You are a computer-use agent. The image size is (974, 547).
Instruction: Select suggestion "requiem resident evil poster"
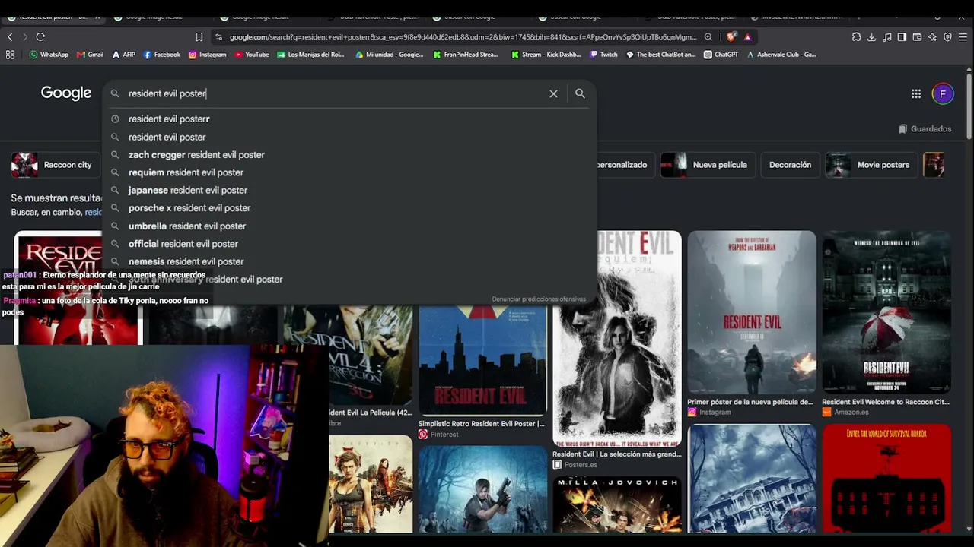tap(350, 172)
